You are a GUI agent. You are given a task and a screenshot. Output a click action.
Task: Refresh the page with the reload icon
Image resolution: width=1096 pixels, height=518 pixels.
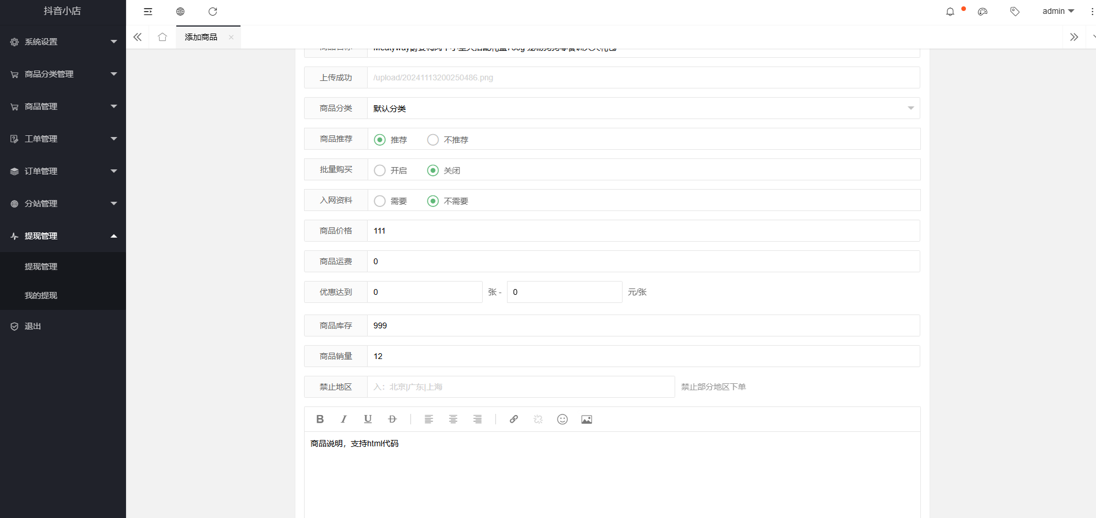(x=213, y=12)
